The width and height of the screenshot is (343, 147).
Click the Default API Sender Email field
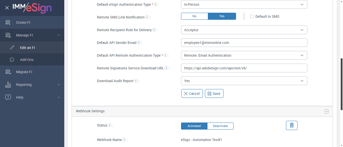click(244, 43)
